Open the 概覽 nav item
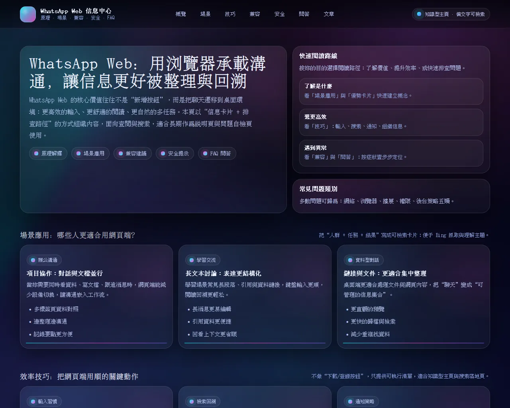Image resolution: width=510 pixels, height=408 pixels. click(181, 14)
